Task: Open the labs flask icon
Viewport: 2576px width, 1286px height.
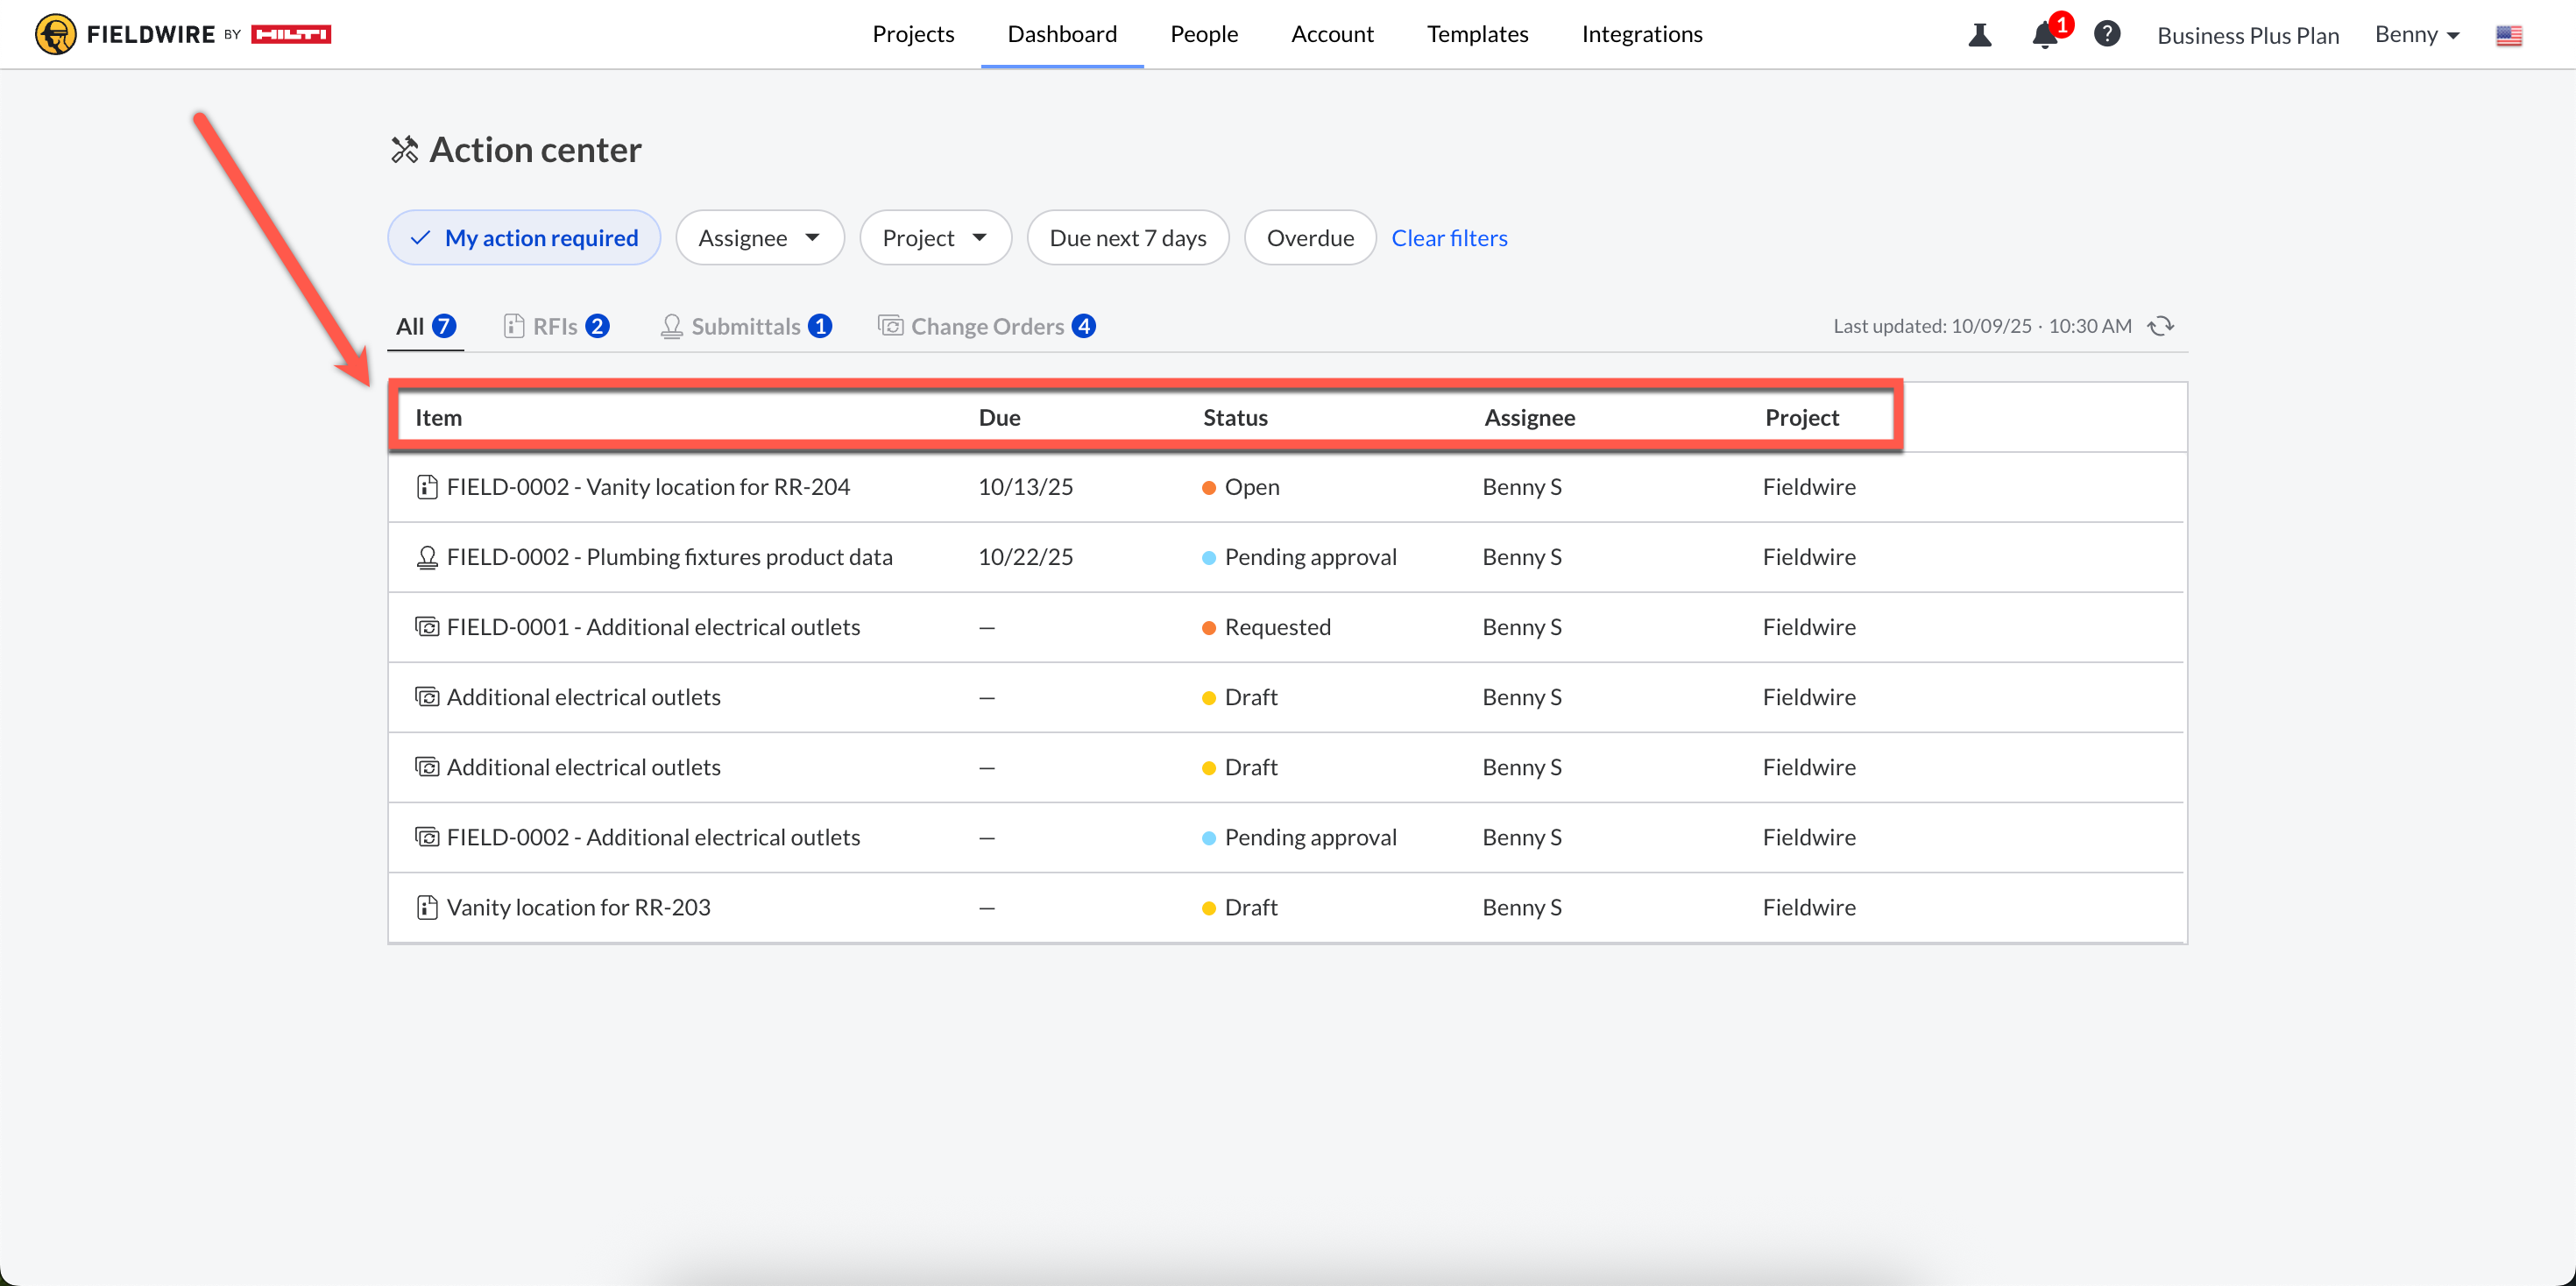Action: [x=1979, y=35]
